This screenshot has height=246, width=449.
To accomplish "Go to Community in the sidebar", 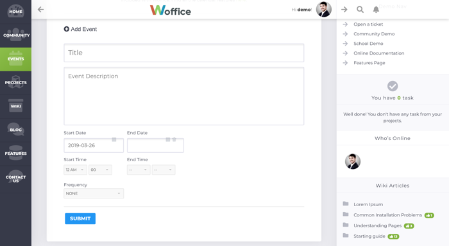I will point(15,35).
